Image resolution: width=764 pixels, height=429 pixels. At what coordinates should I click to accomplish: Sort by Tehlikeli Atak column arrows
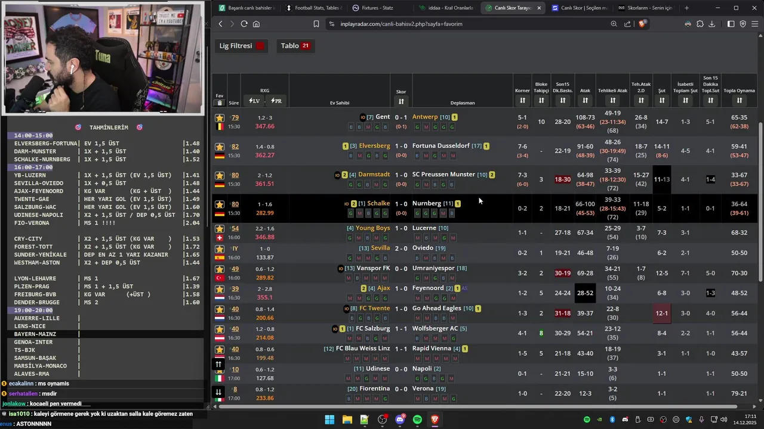612,100
